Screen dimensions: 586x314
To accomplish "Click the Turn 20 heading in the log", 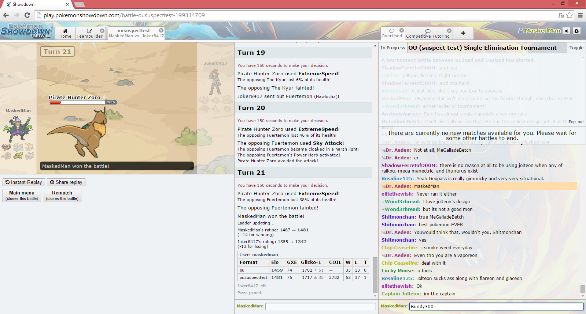I will click(x=251, y=108).
